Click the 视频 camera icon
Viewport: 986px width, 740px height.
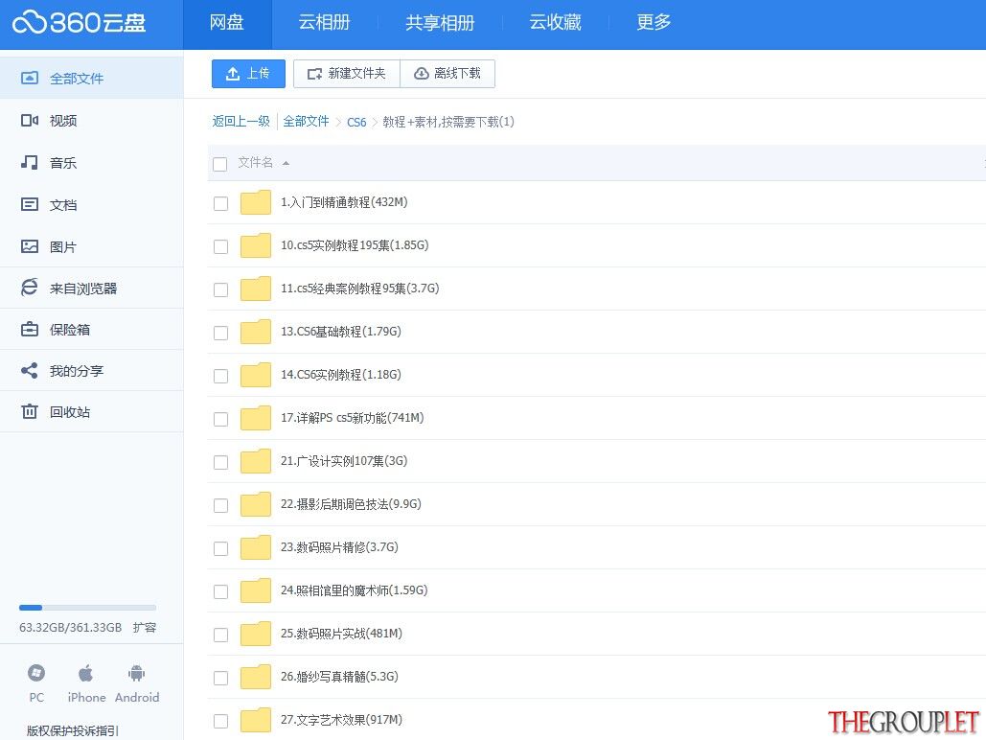point(30,120)
